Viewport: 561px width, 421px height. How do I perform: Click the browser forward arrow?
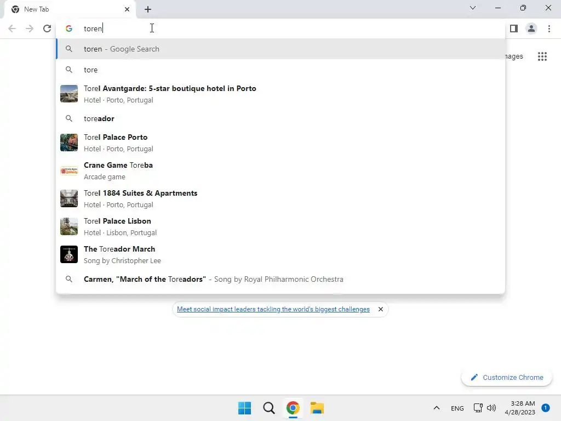pos(30,29)
